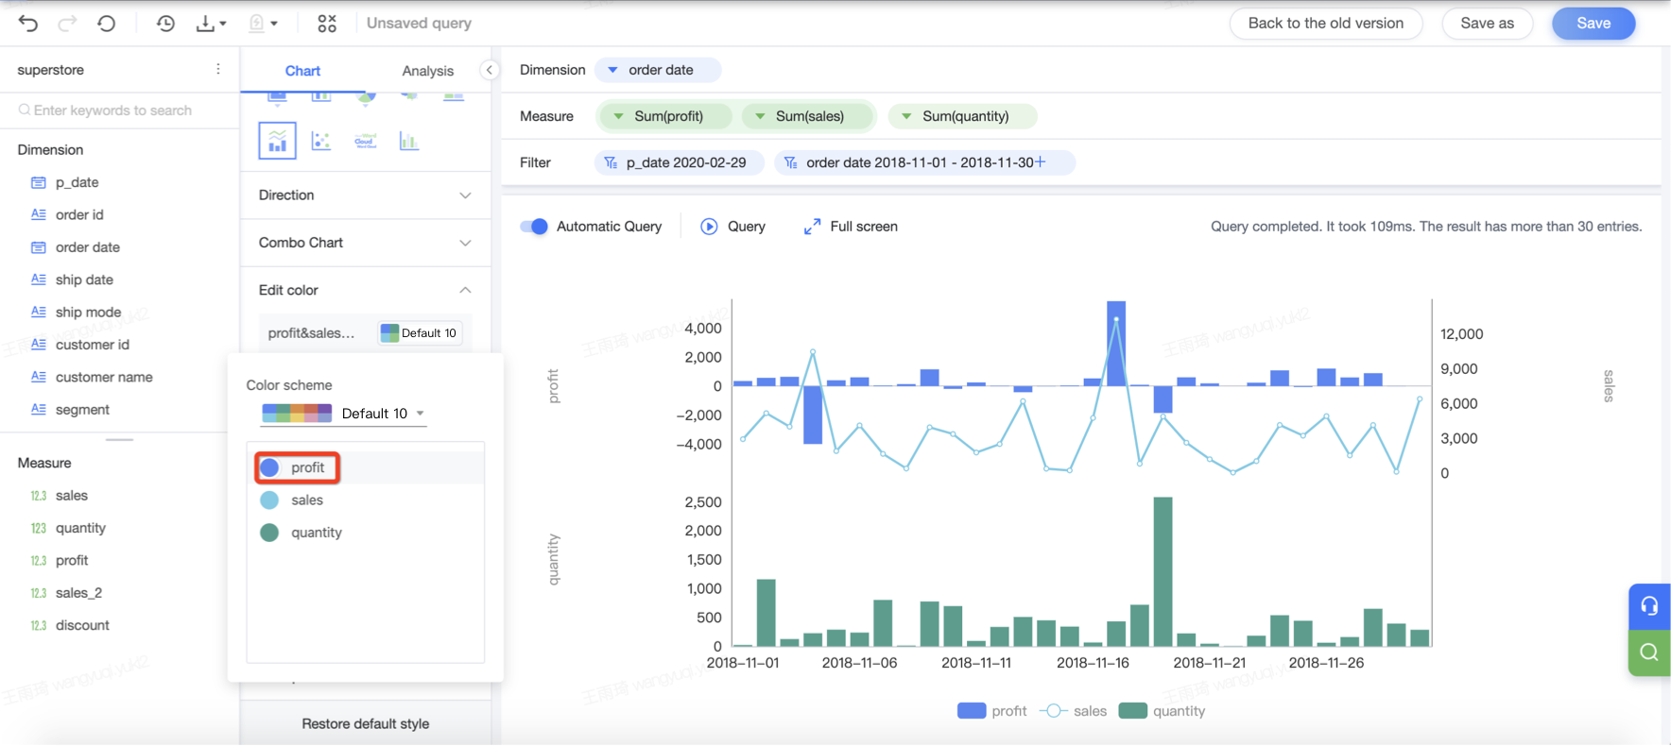Expand the Combo Chart section
This screenshot has width=1671, height=746.
click(x=366, y=243)
